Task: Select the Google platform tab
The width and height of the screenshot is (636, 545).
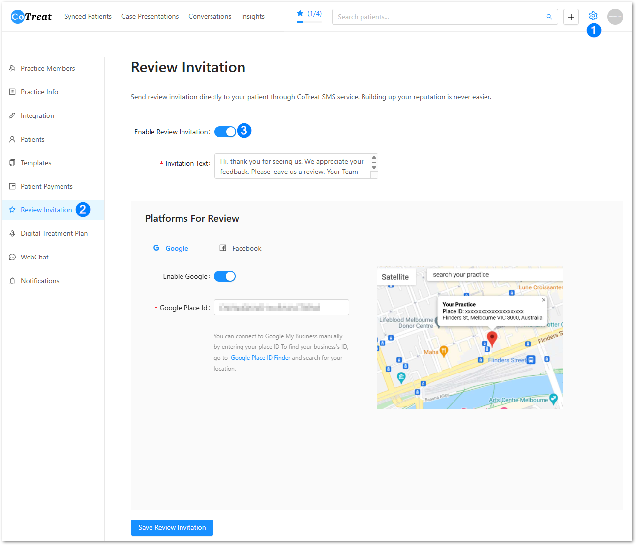Action: (171, 248)
